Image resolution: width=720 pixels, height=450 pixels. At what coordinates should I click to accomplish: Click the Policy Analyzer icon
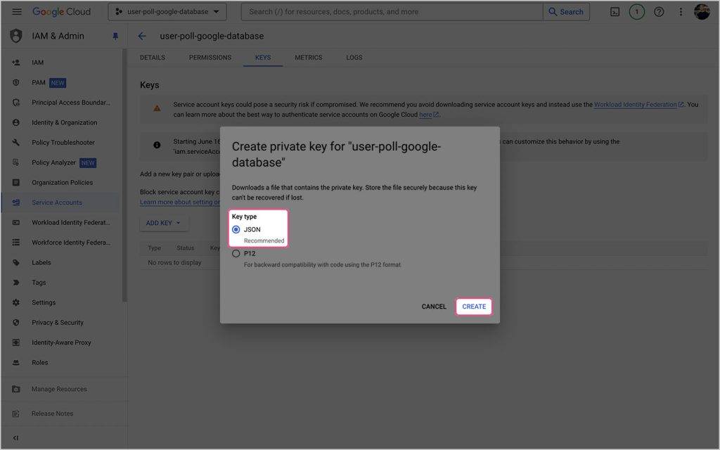tap(16, 162)
